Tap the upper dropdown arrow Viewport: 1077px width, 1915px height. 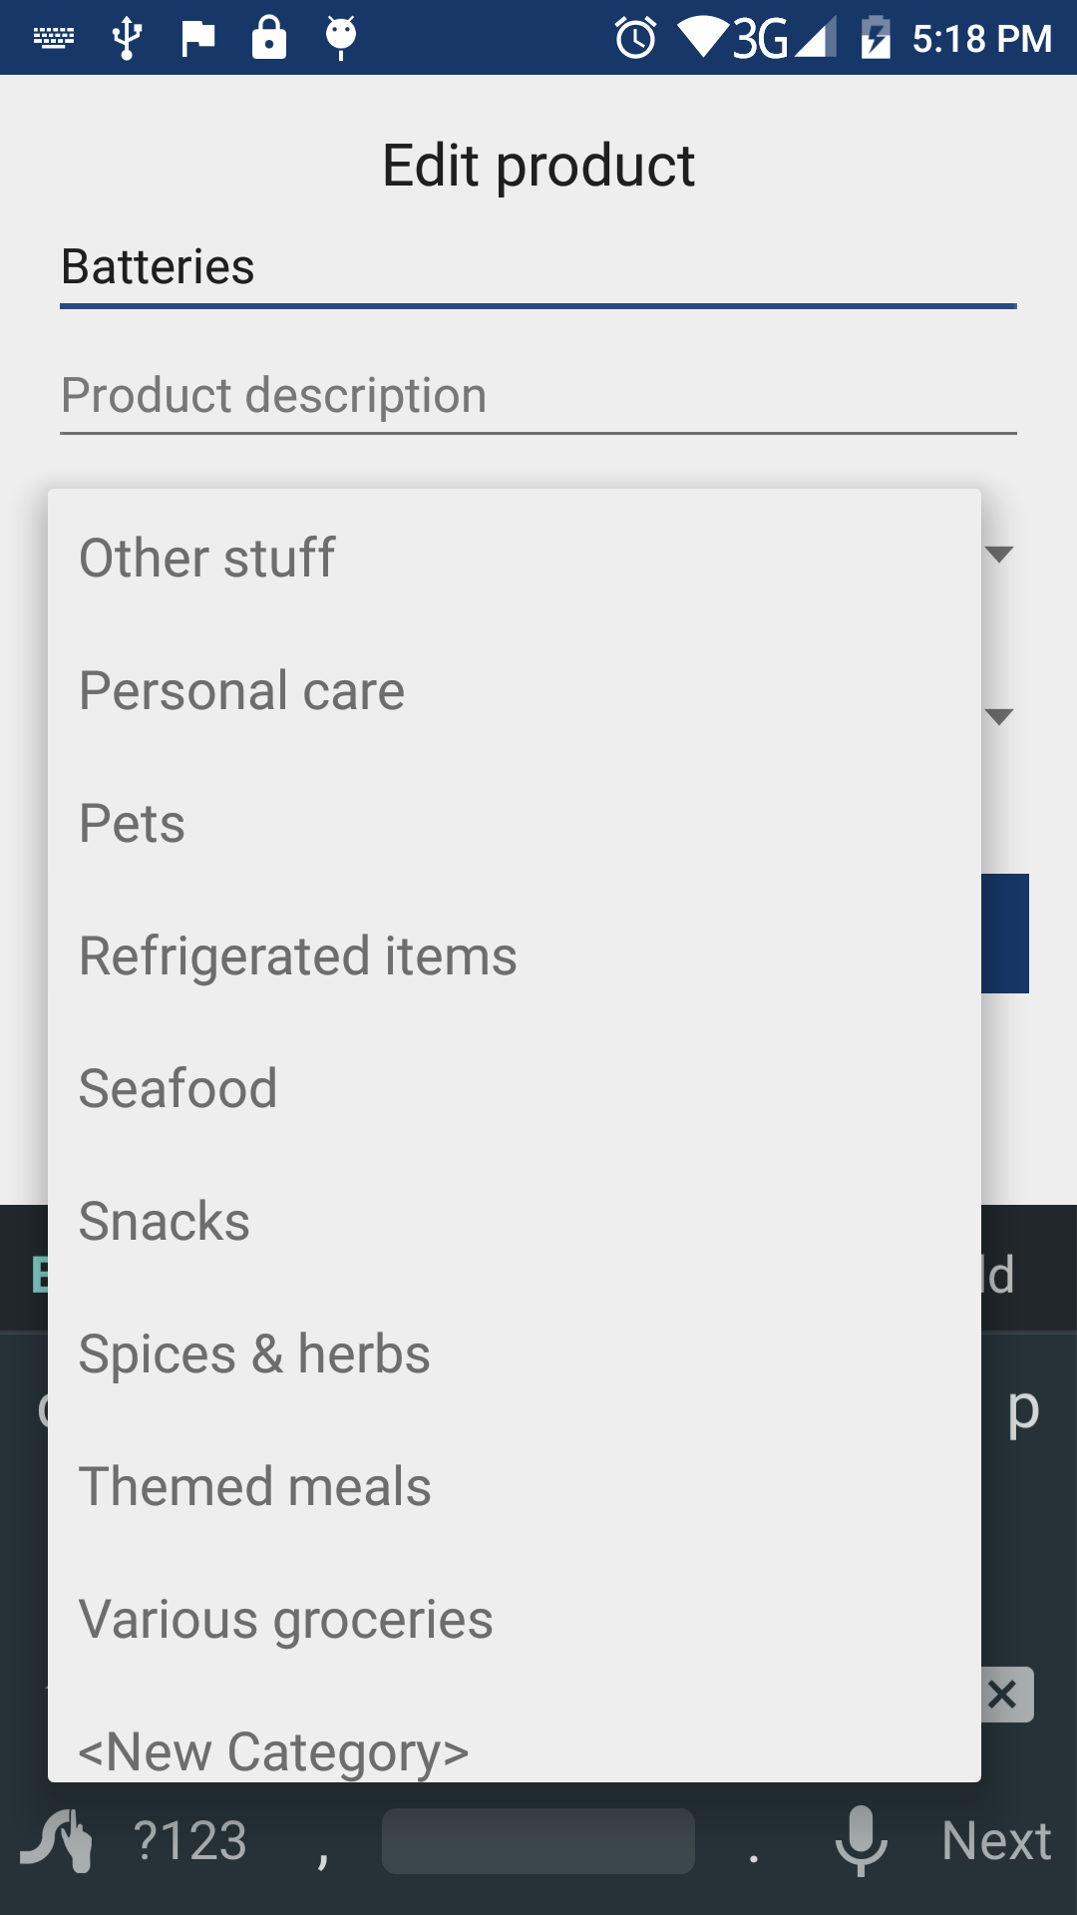coord(999,555)
